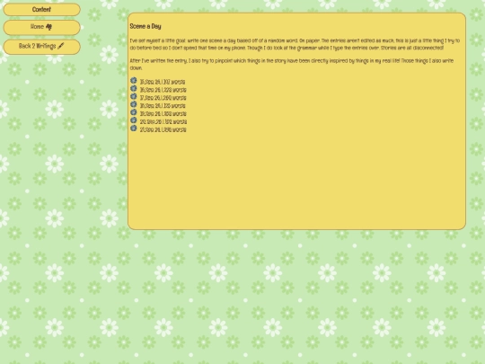
Task: Open the 15 Sep entry link
Action: 163,82
